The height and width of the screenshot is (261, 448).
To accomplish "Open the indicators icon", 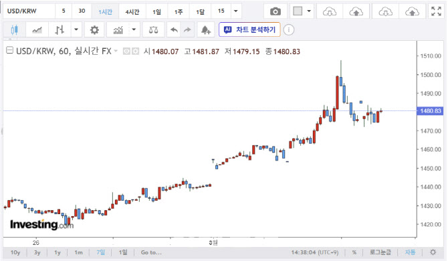I will pyautogui.click(x=118, y=29).
